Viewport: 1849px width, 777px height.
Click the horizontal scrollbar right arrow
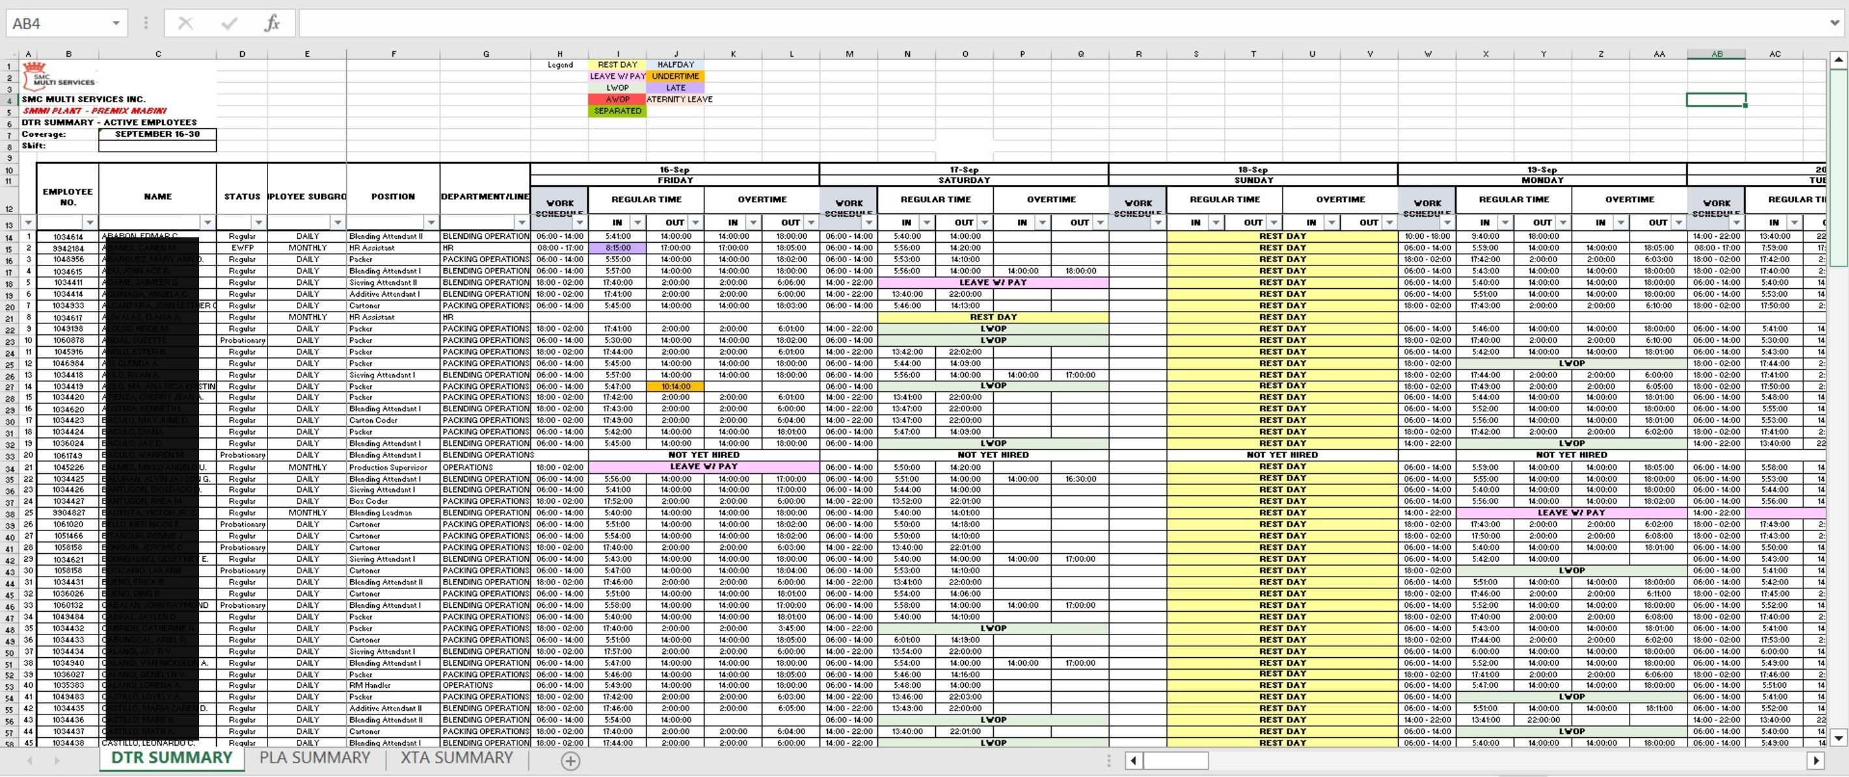[x=1816, y=761]
